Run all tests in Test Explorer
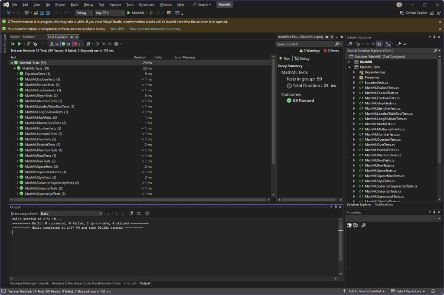444x295 pixels. pos(13,44)
